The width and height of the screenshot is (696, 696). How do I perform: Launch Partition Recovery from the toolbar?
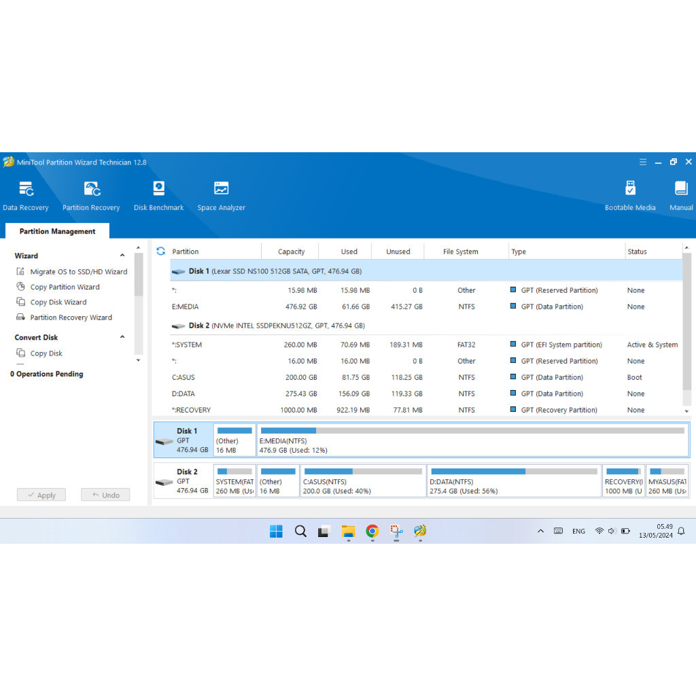click(x=91, y=196)
